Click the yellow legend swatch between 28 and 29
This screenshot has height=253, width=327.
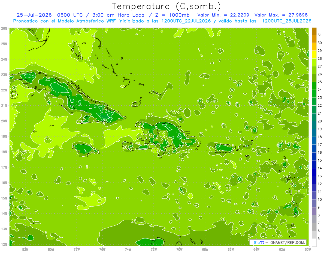click(314, 55)
